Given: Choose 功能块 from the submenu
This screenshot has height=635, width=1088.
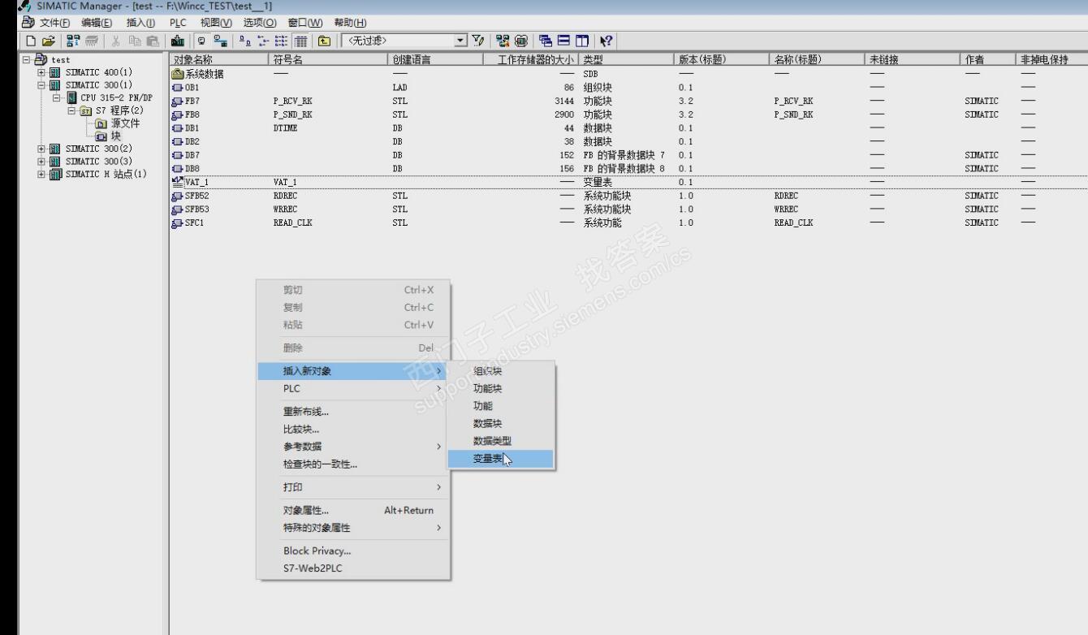Looking at the screenshot, I should click(500, 388).
